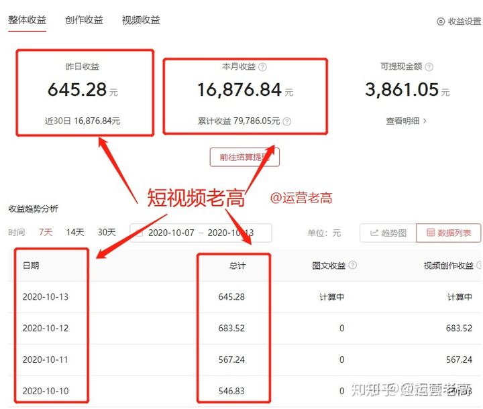The width and height of the screenshot is (483, 409).
Task: Click the 前往结算提现 button
Action: tap(244, 157)
